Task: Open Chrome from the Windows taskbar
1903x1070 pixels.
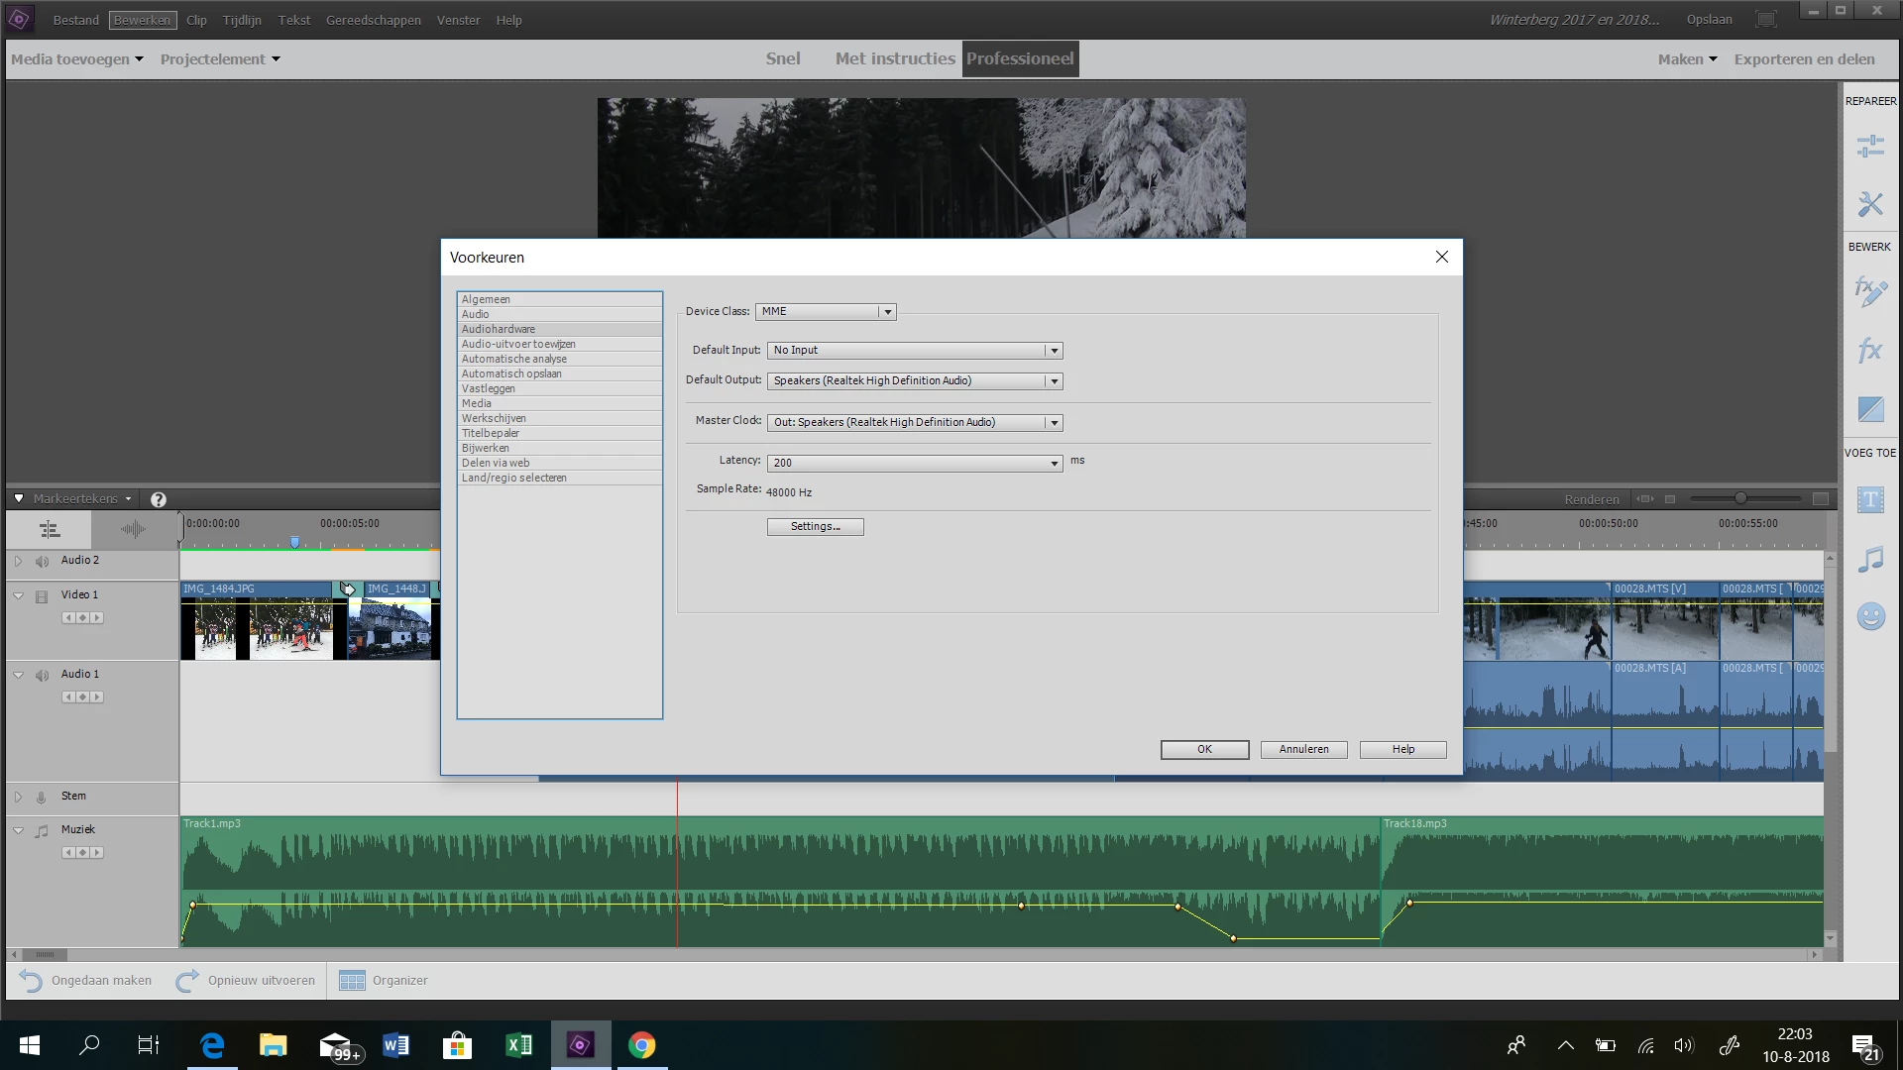Action: pos(641,1045)
